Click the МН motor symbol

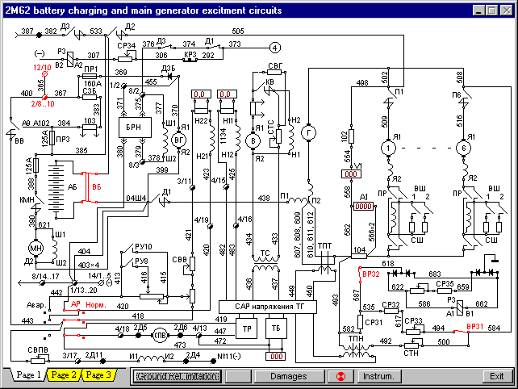click(36, 247)
